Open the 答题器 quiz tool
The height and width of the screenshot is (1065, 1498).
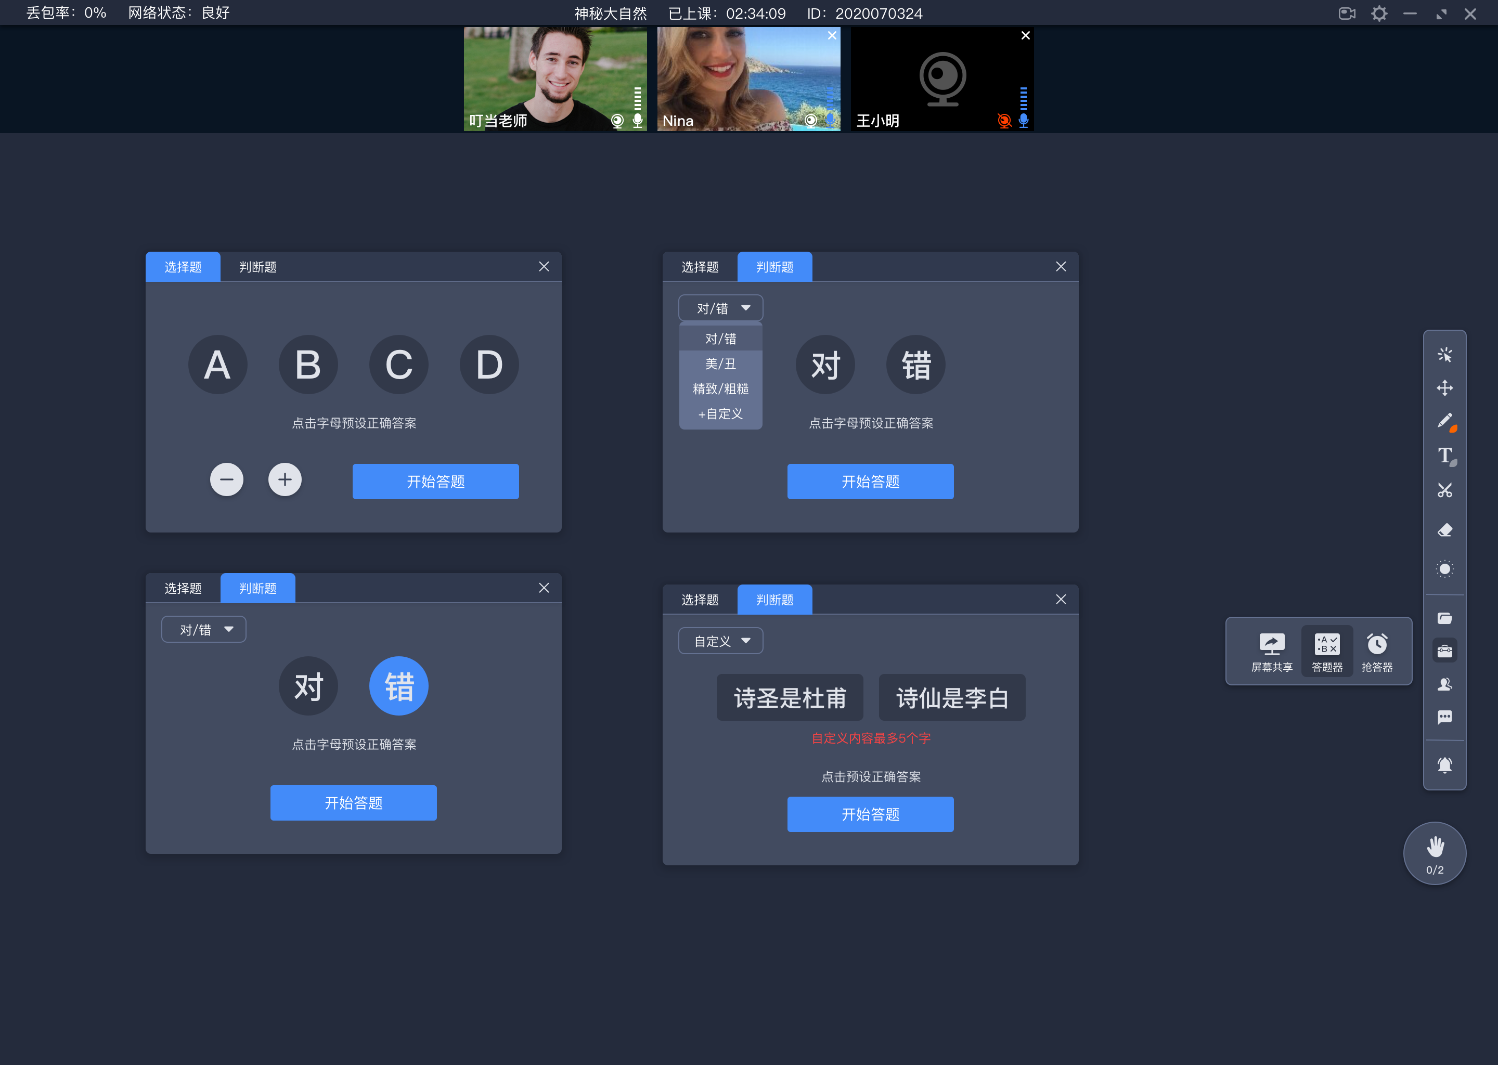pyautogui.click(x=1326, y=648)
